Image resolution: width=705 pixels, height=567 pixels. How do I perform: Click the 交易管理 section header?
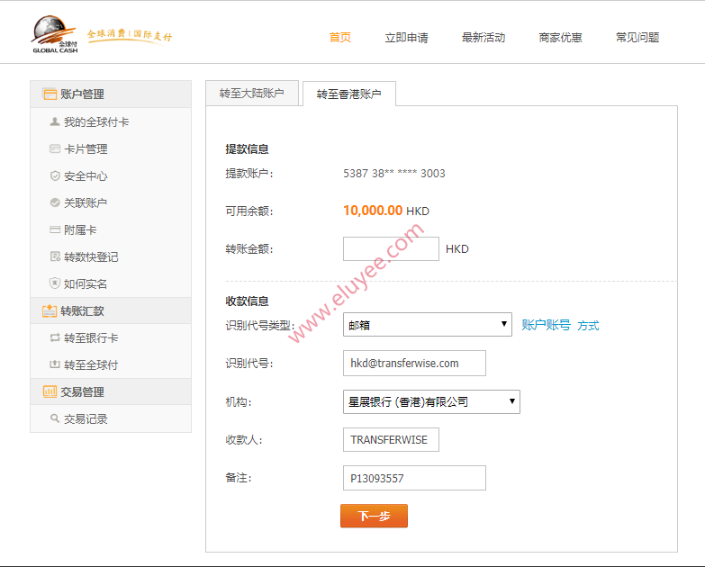pyautogui.click(x=111, y=391)
